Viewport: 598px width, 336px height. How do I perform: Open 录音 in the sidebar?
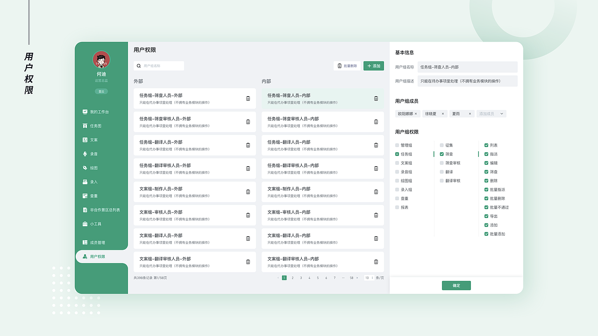click(90, 154)
